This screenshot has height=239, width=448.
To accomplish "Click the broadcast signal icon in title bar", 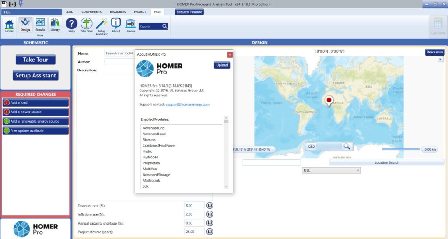I will click(12, 4).
